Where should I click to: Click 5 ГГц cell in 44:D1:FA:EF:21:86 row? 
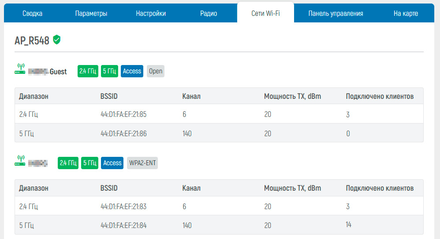pos(26,134)
